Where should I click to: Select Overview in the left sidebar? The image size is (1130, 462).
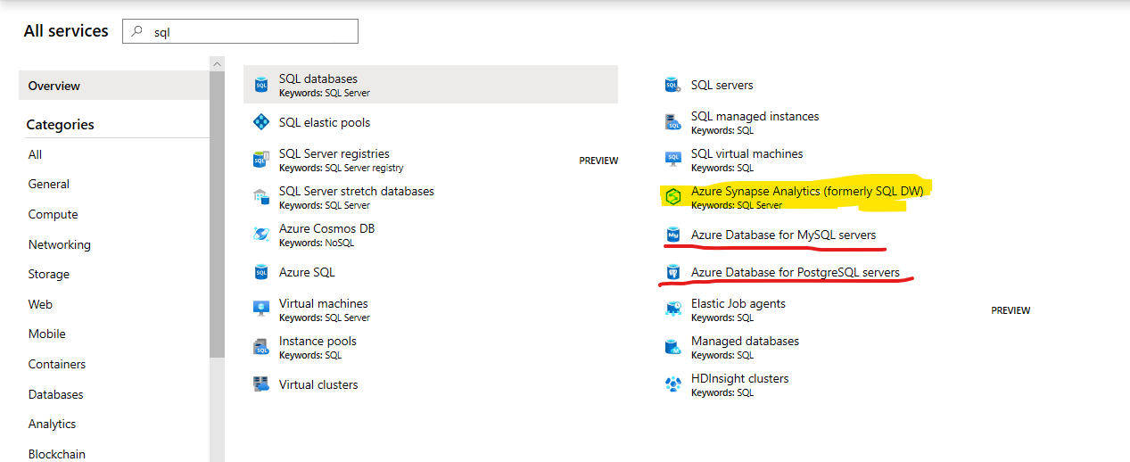click(x=54, y=86)
